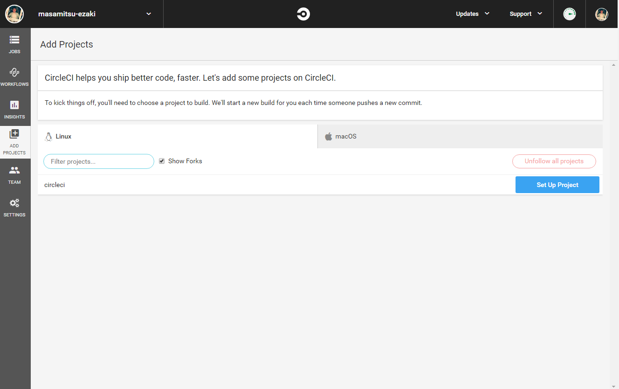Viewport: 619px width, 389px height.
Task: Click the Apple logo icon
Action: tap(329, 137)
